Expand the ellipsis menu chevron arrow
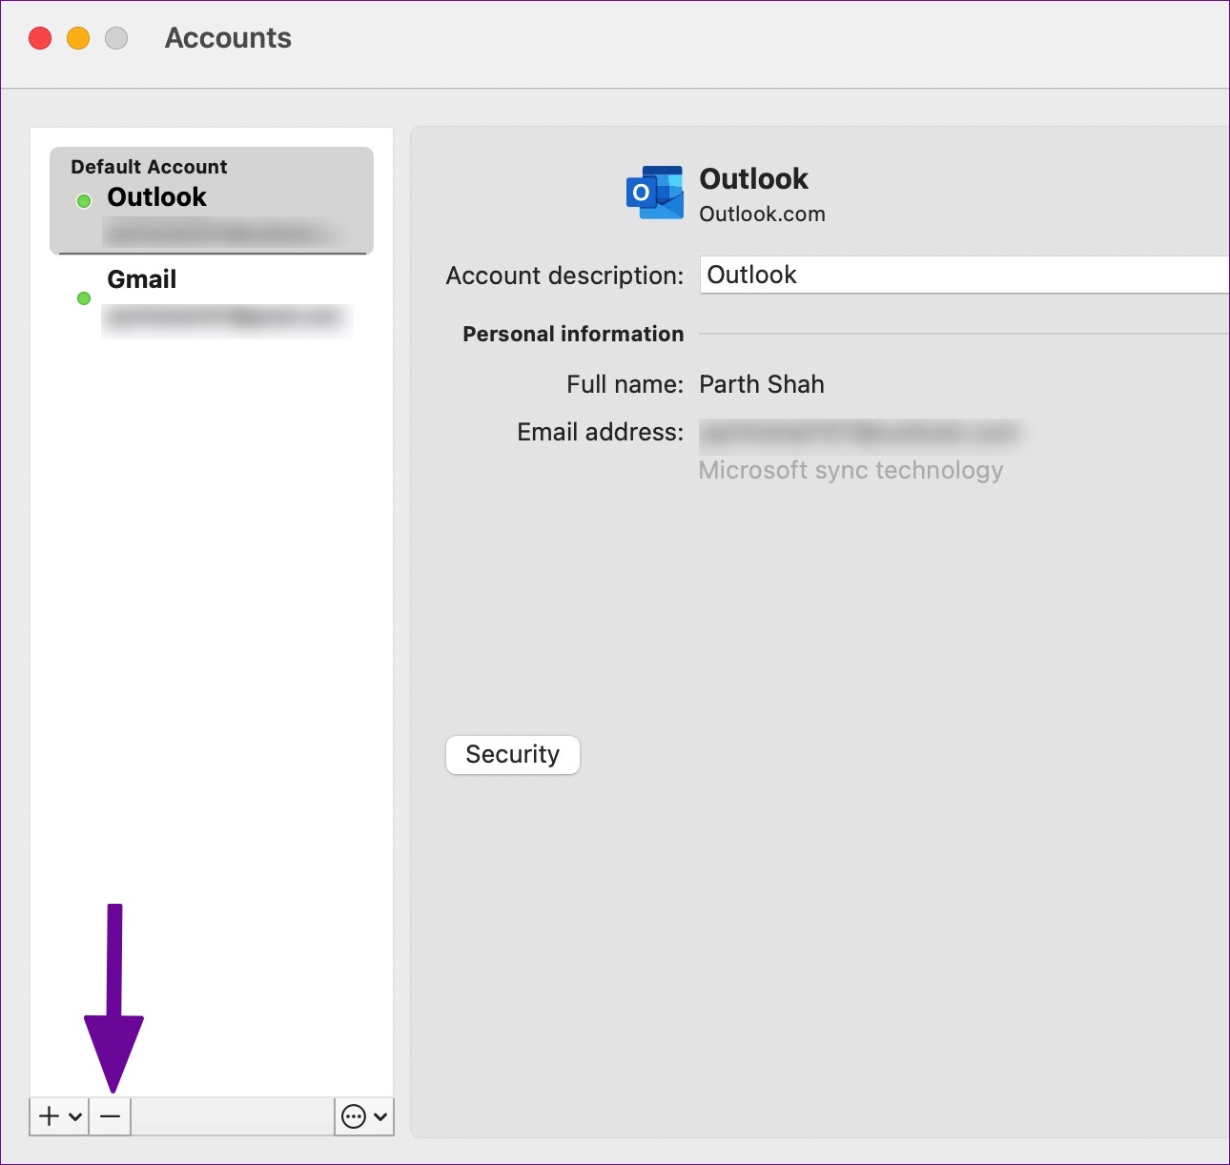The width and height of the screenshot is (1230, 1165). 380,1116
